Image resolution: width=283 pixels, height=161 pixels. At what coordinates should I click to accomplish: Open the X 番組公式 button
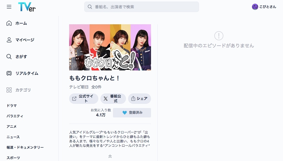[x=113, y=99]
